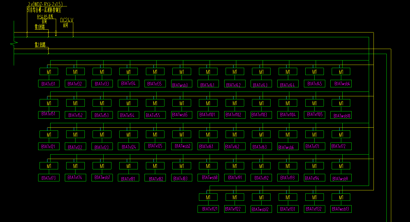Screen dimensions: 410x222
Task: Click the B1ATxf33 label
Action: tap(102, 83)
